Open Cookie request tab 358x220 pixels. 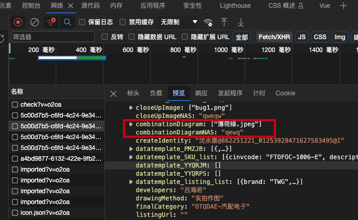pyautogui.click(x=285, y=93)
